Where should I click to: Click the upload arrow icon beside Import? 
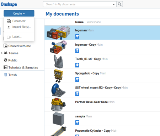point(9,27)
